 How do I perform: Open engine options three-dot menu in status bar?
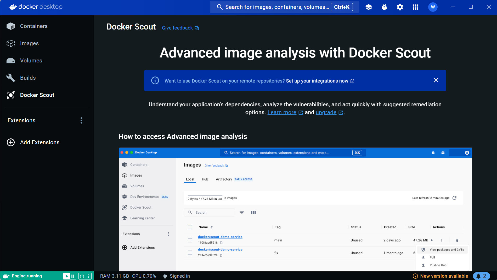[88, 276]
